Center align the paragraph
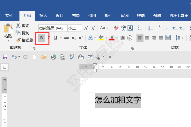Image resolution: width=191 pixels, height=127 pixels. (x=147, y=38)
